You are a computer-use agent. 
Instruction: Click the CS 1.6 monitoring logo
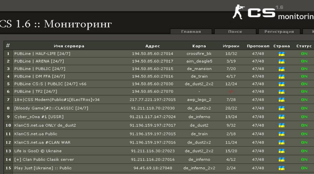pos(273,13)
